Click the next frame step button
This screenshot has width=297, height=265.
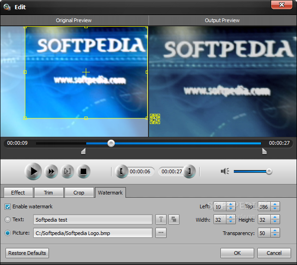point(67,171)
